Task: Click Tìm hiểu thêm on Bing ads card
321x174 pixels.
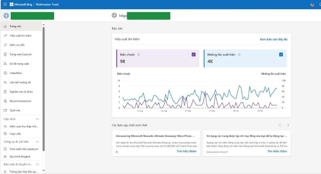Action: [277, 151]
